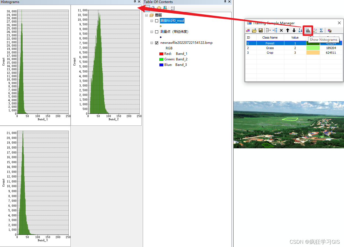The height and width of the screenshot is (247, 344).
Task: Click the 图层 data frame layers icon
Action: click(151, 15)
